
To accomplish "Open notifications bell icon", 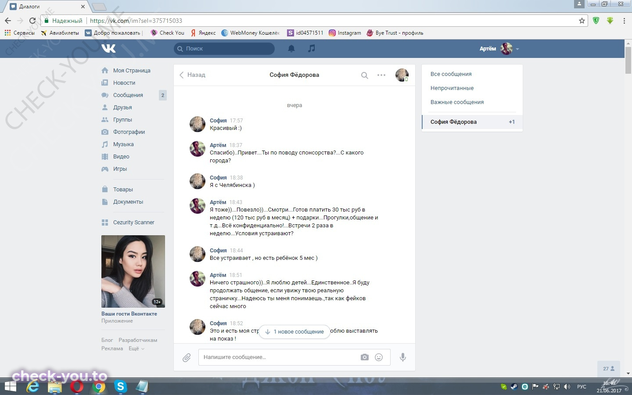I will point(291,49).
